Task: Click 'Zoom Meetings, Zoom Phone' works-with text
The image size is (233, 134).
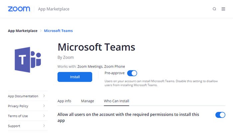Action: (x=101, y=66)
